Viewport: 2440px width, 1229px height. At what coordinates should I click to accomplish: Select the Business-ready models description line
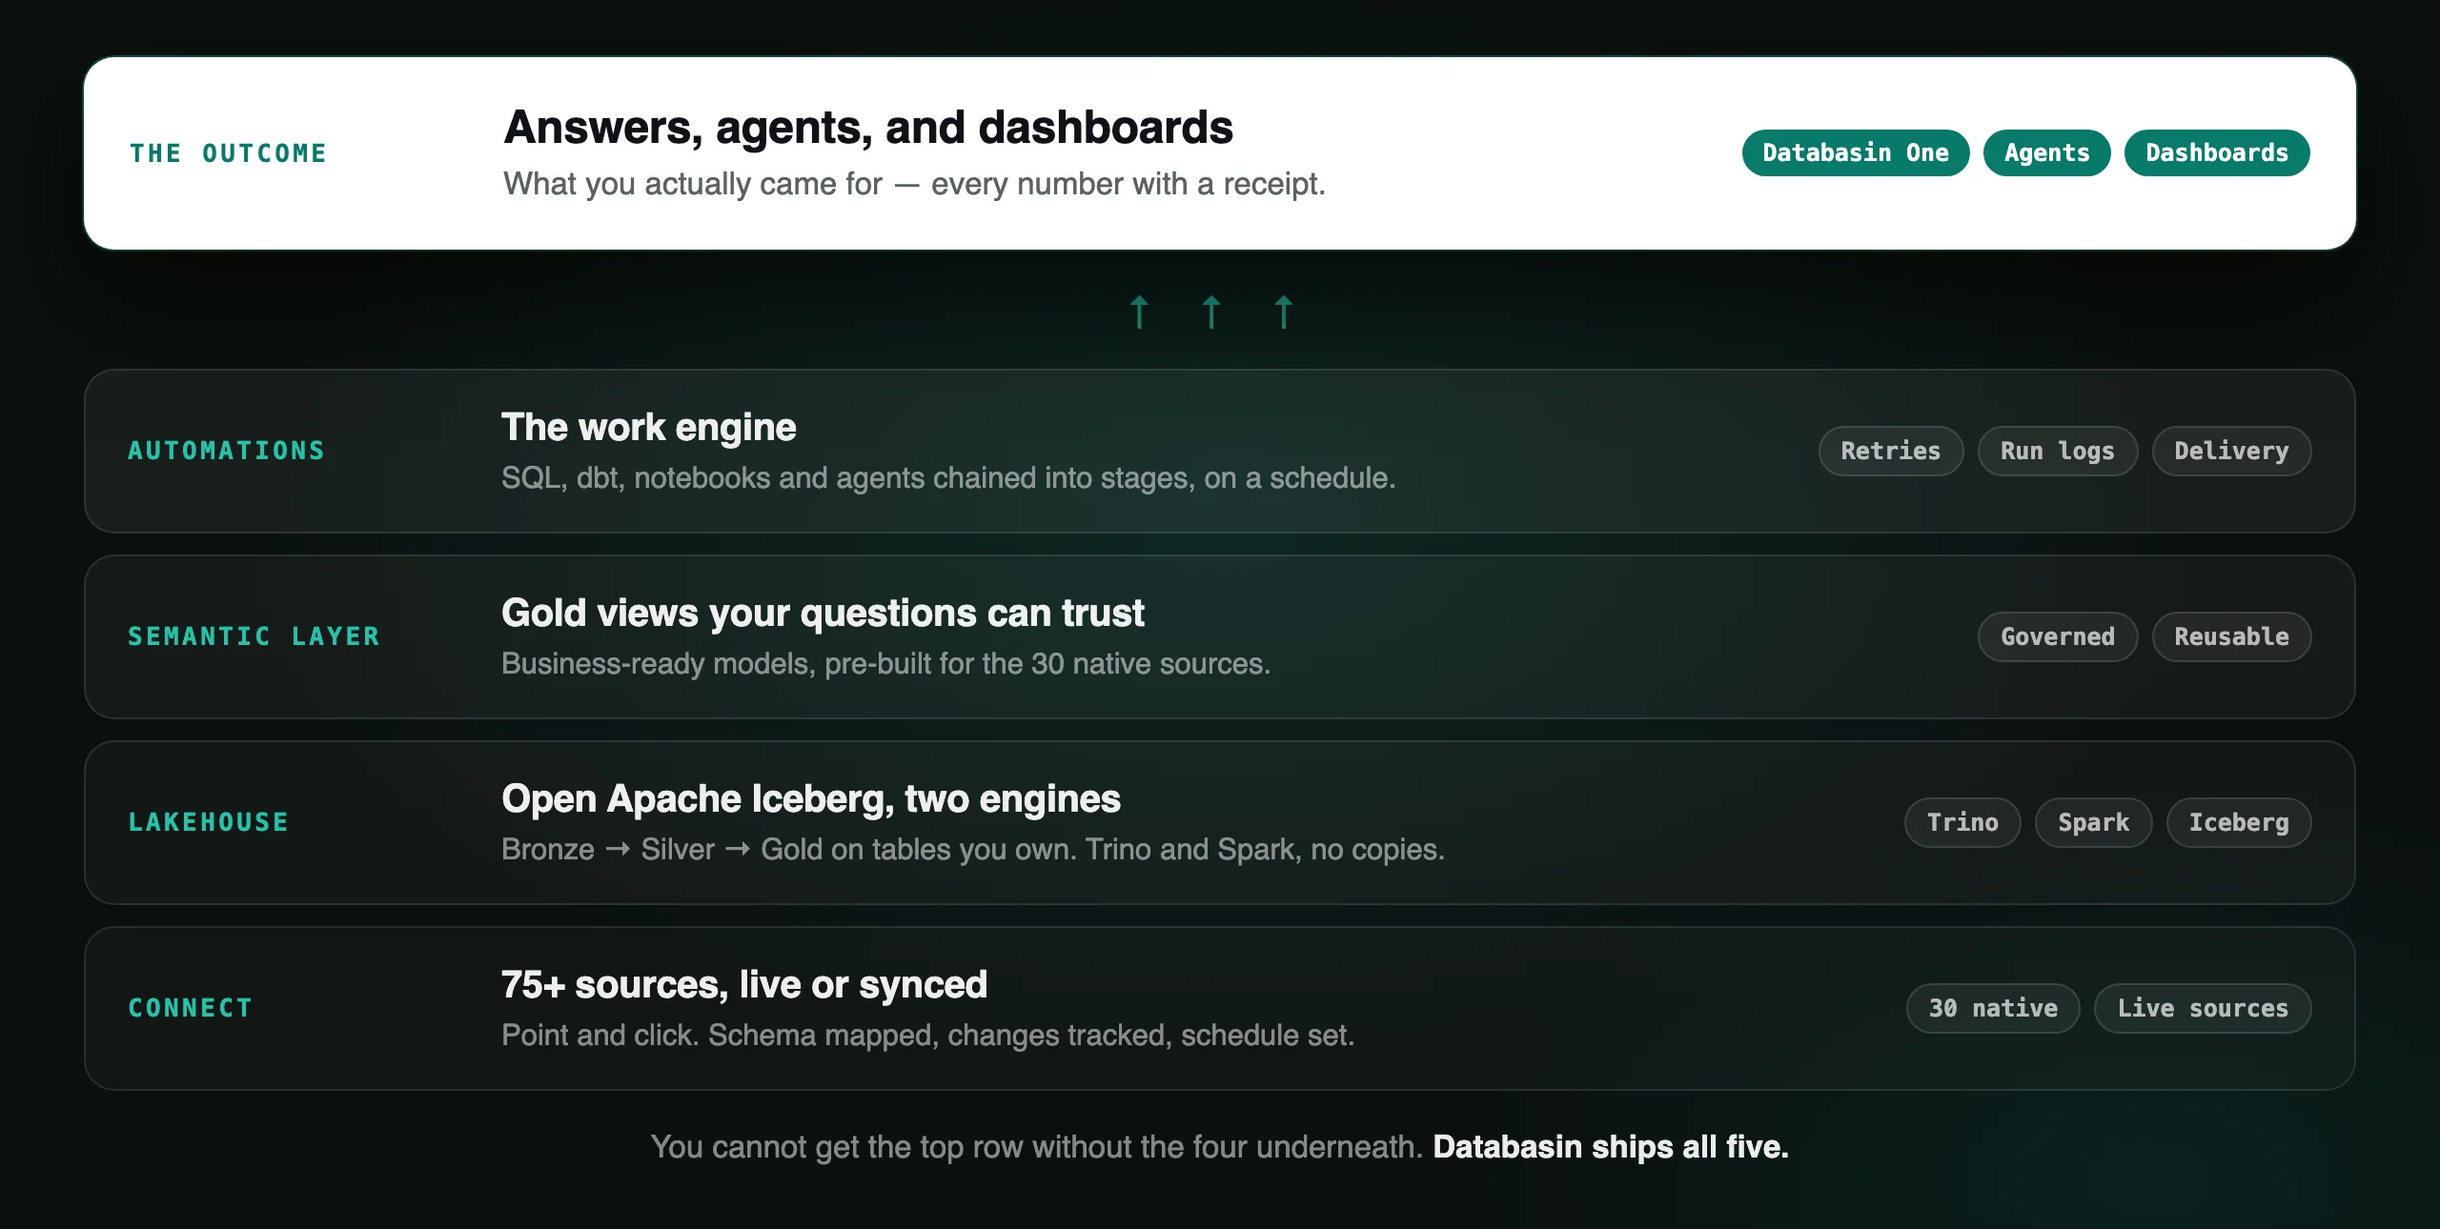(x=886, y=663)
